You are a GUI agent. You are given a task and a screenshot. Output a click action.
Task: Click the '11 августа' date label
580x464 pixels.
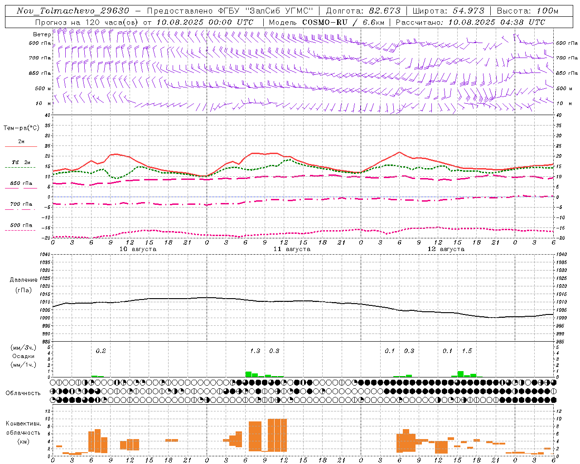[x=292, y=249]
